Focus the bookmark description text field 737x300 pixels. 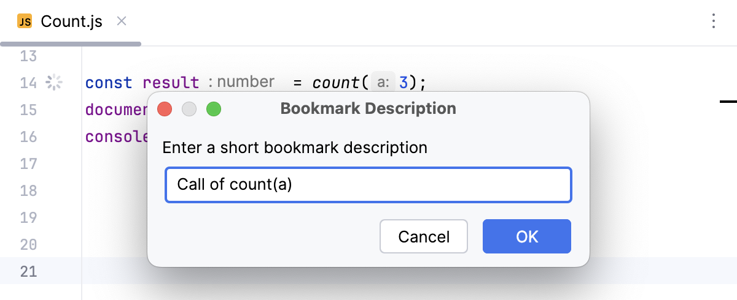click(x=368, y=184)
